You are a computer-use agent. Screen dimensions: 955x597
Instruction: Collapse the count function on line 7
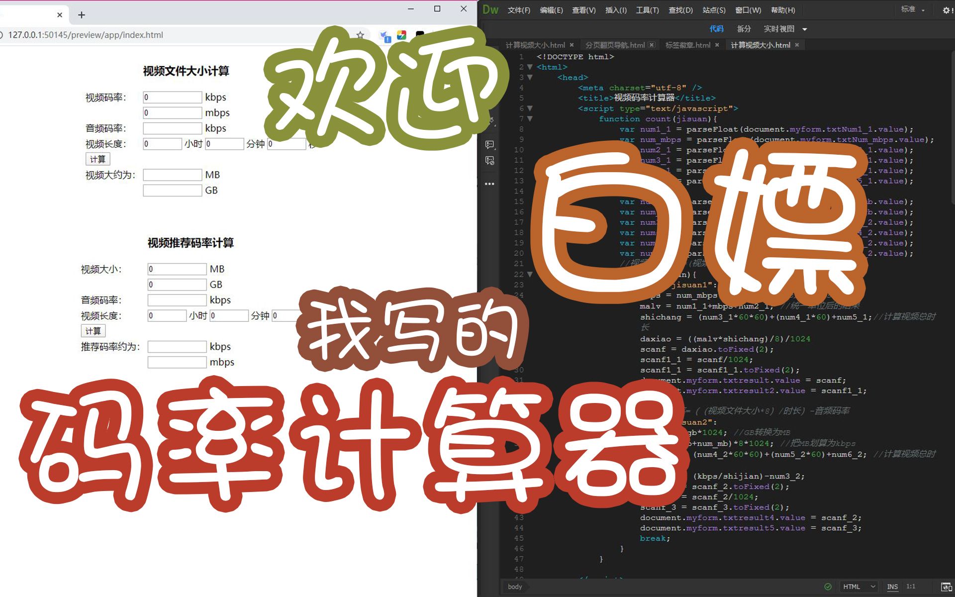pos(530,119)
